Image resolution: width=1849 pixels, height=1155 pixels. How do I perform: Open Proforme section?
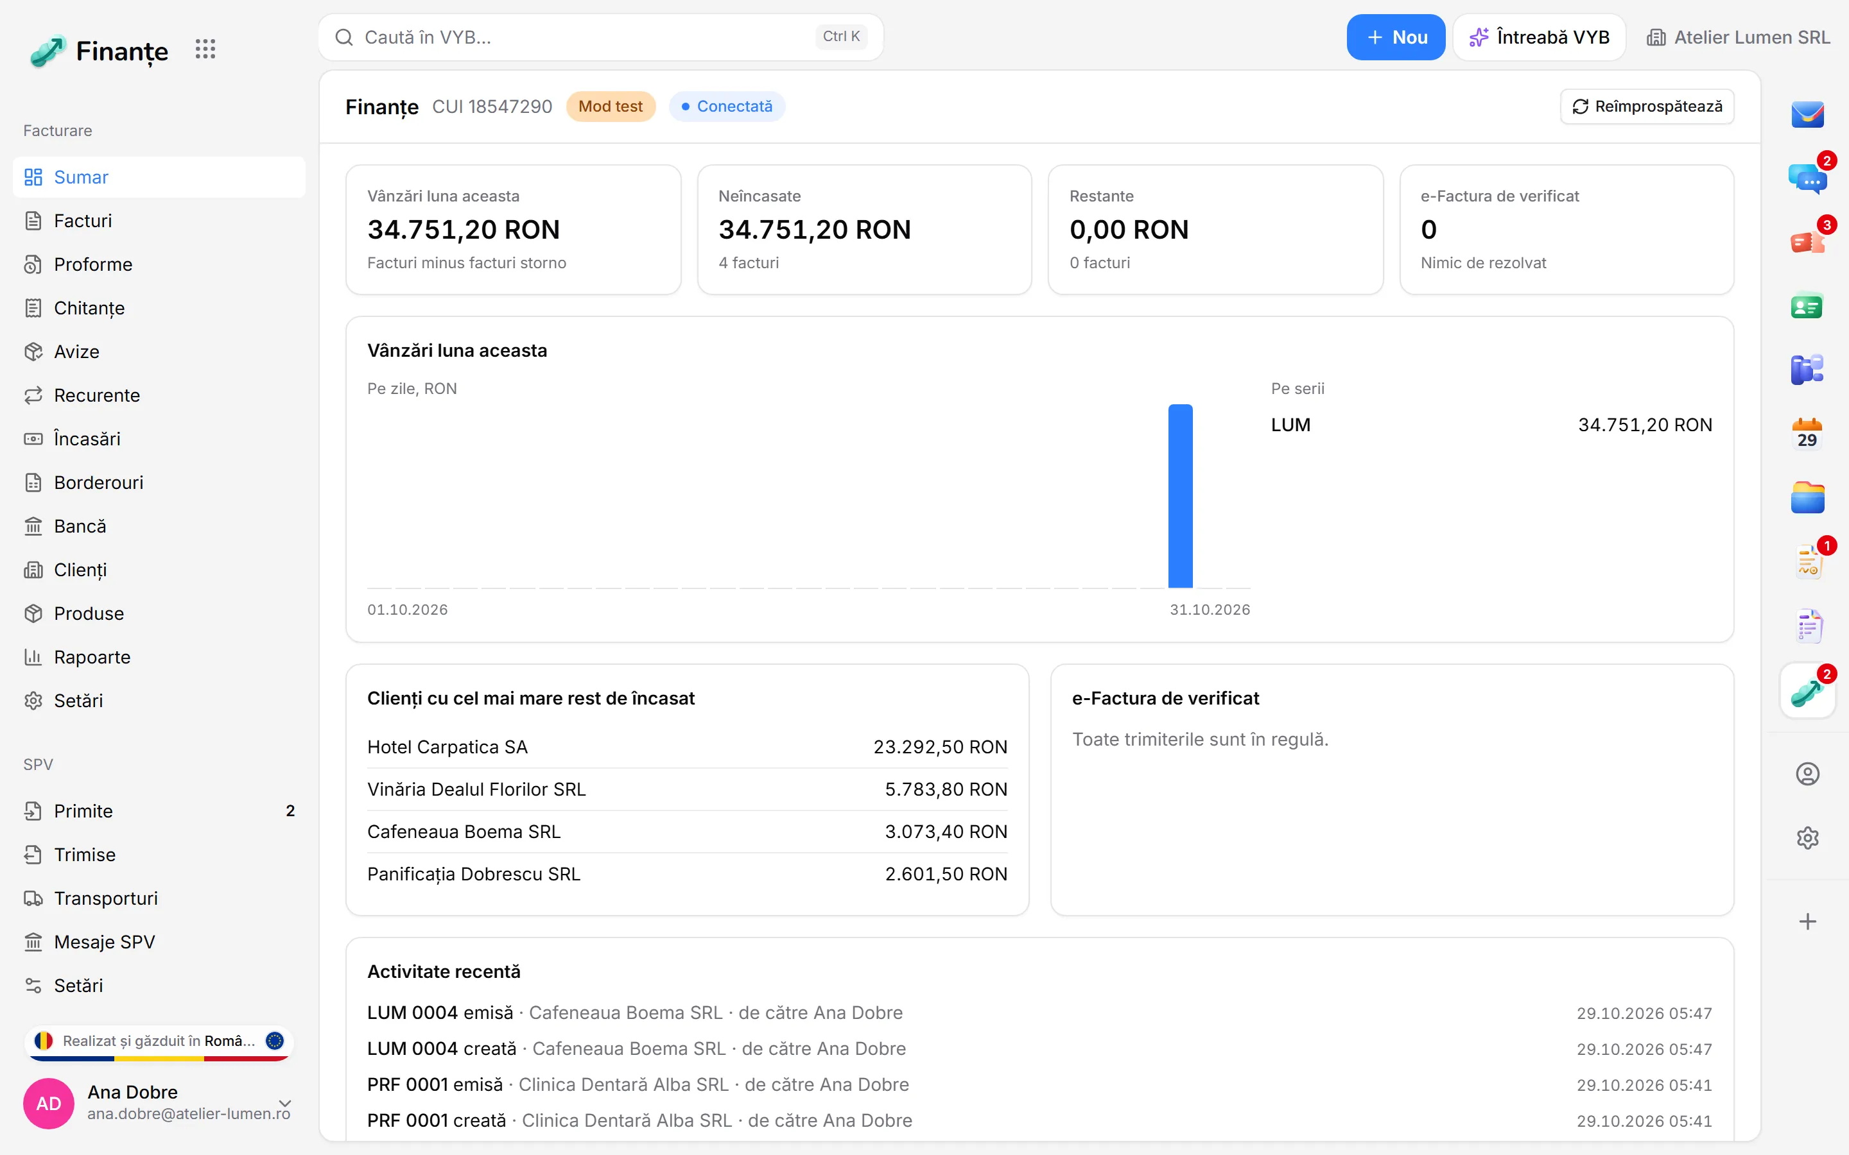(x=159, y=264)
